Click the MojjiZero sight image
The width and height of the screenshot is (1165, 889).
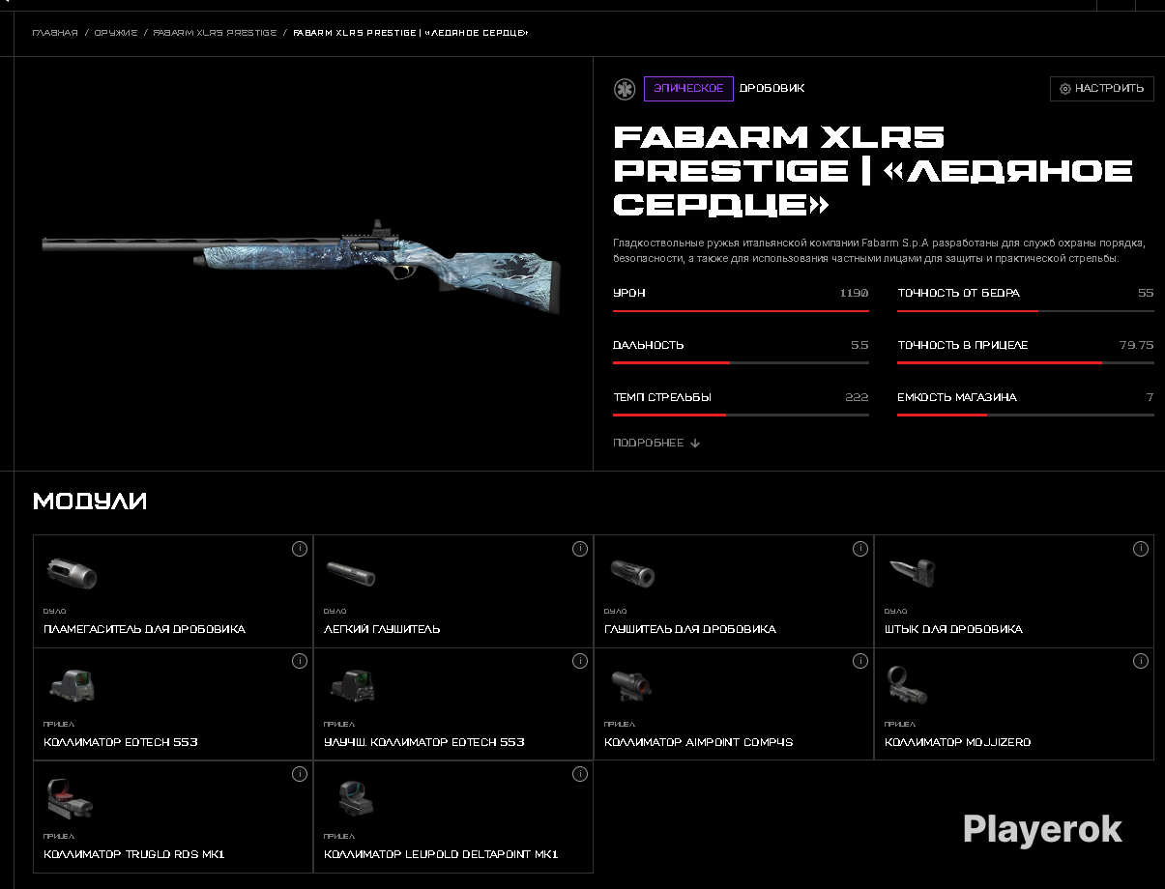(907, 685)
